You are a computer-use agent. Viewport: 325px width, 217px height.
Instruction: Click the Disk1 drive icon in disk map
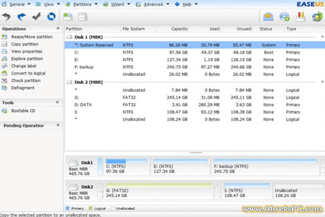point(74,163)
